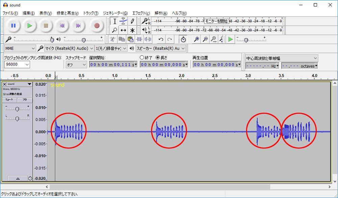Click the ソロ button on the track
The image size is (338, 198).
tap(25, 100)
